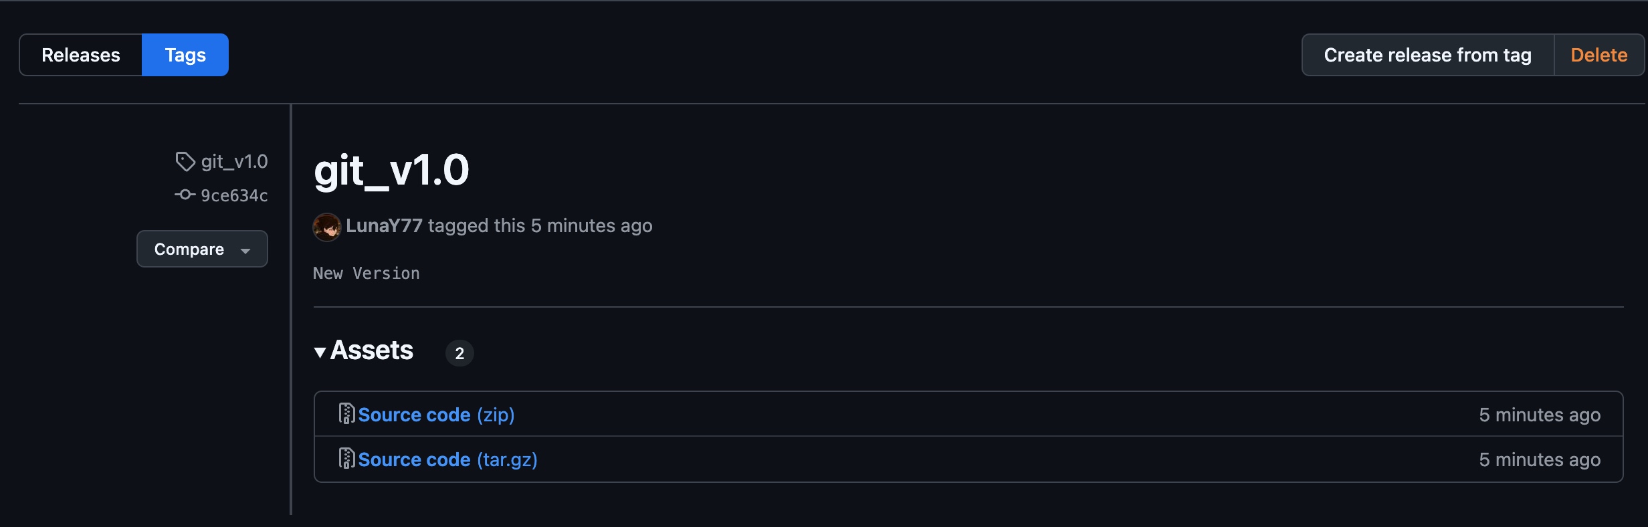Download Source code (zip) link
The height and width of the screenshot is (527, 1648).
[x=436, y=415]
